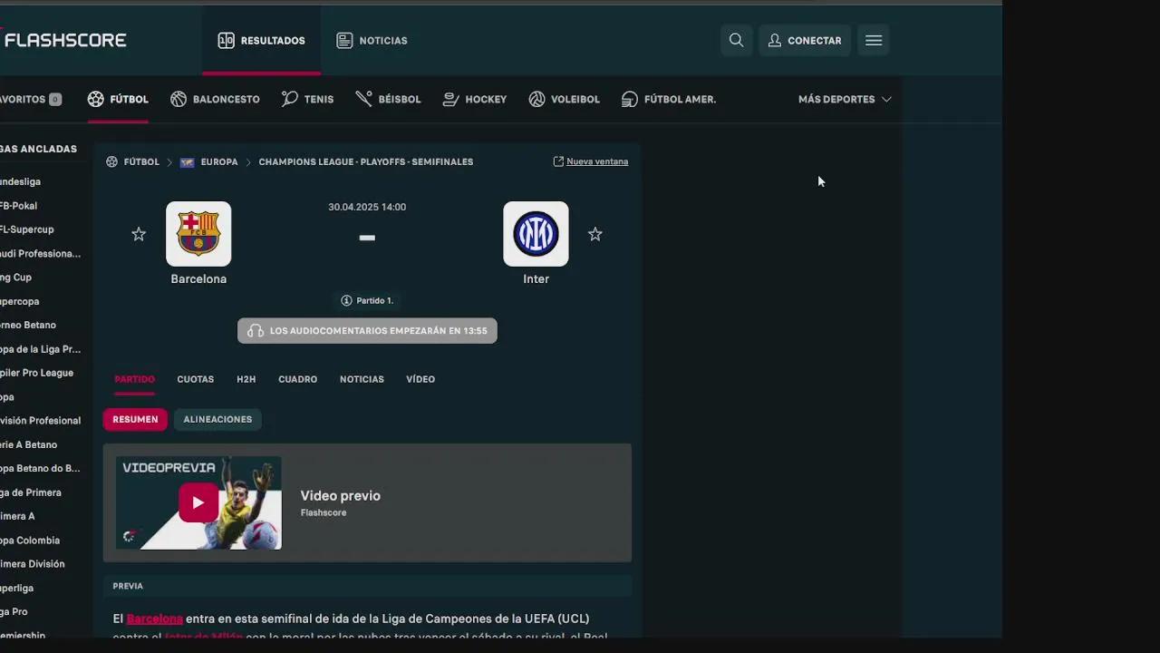Image resolution: width=1160 pixels, height=653 pixels.
Task: Open Copa Colombia in pinned leagues
Action: [x=30, y=541]
